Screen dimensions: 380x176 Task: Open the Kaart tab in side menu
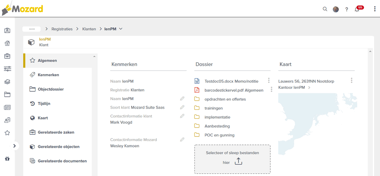[x=57, y=118]
